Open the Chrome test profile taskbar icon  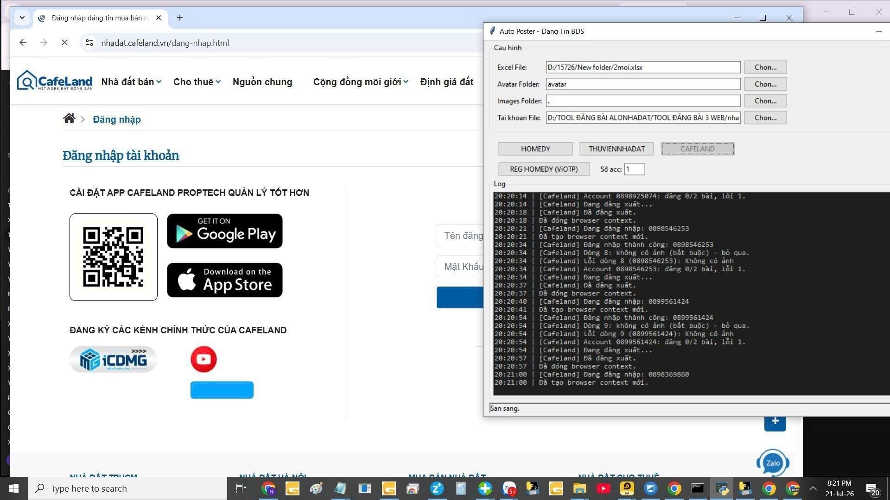[793, 488]
